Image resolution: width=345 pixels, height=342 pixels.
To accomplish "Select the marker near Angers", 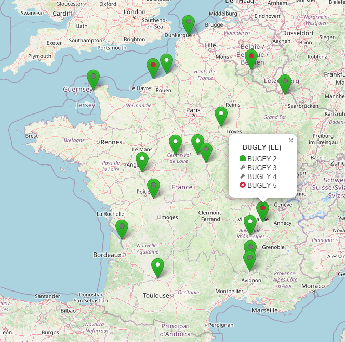I will [x=142, y=161].
